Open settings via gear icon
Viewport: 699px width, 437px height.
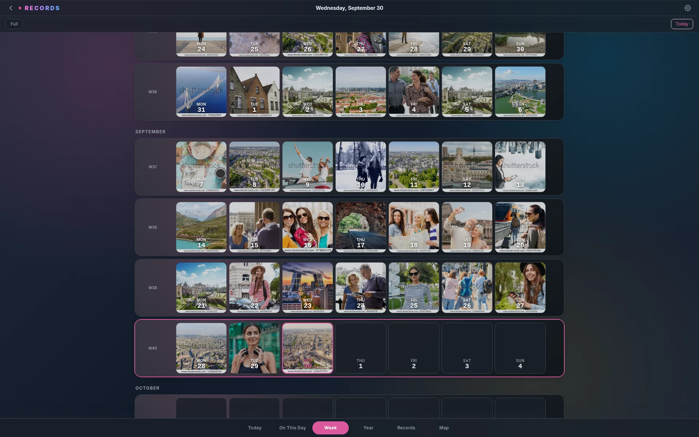tap(687, 8)
